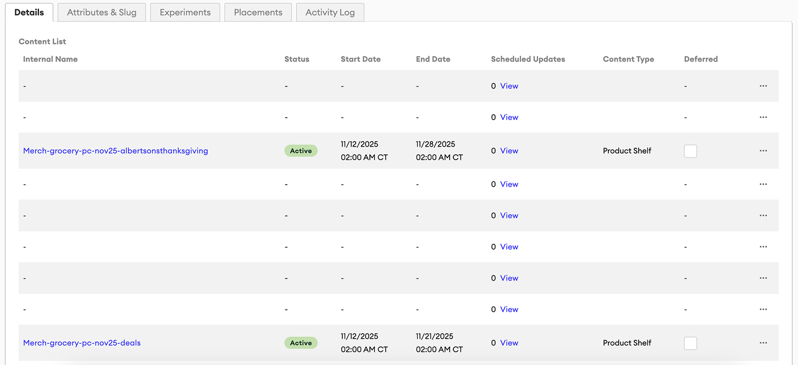798x365 pixels.
Task: Open actions menu for albertsonsthanksgiving row
Action: (763, 151)
